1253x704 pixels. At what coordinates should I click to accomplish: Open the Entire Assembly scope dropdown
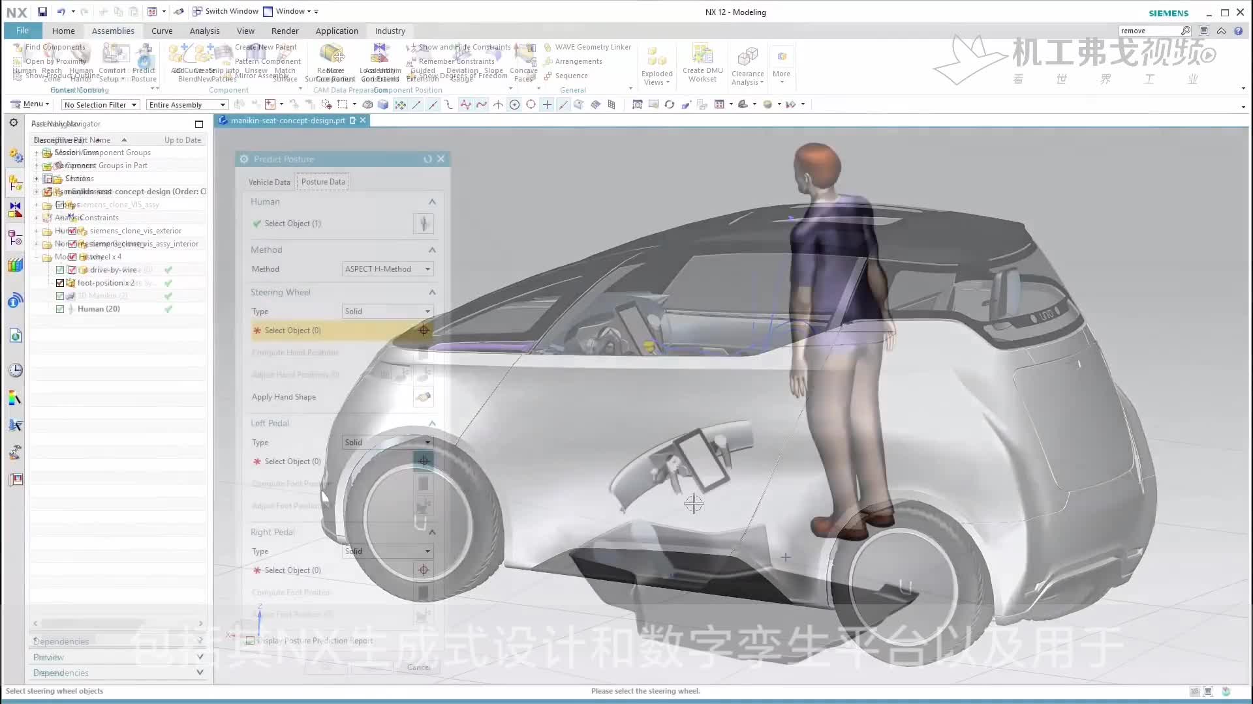187,104
